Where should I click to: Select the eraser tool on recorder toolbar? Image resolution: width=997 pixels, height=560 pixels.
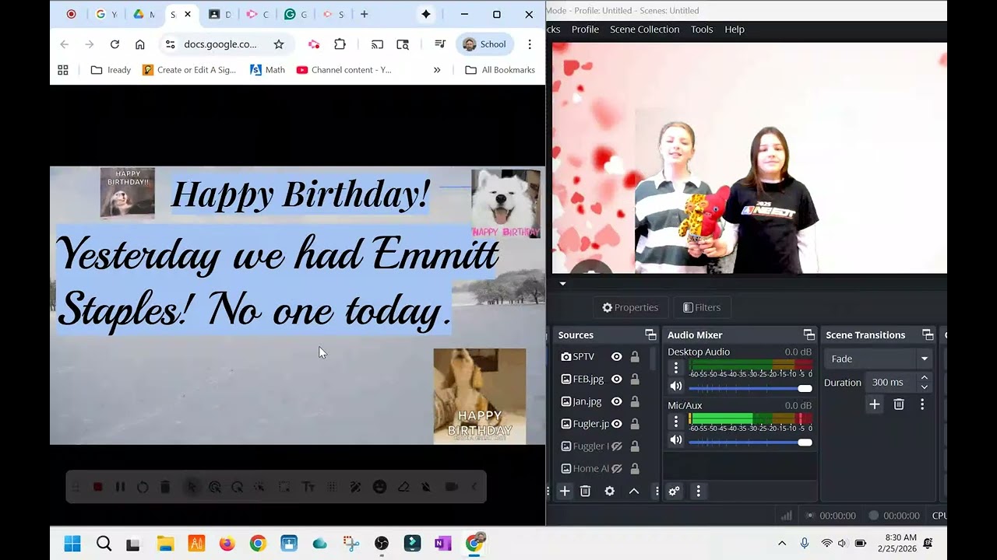403,487
